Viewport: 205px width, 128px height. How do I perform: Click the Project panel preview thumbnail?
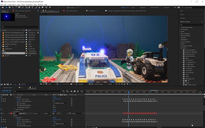[x=8, y=17]
